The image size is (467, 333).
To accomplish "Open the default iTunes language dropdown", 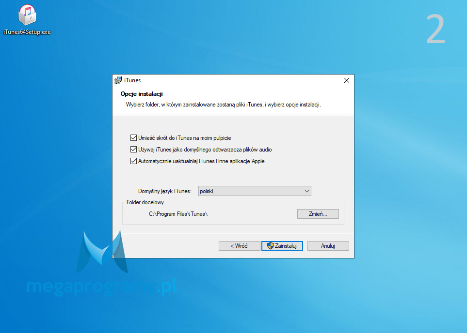I will coord(255,191).
